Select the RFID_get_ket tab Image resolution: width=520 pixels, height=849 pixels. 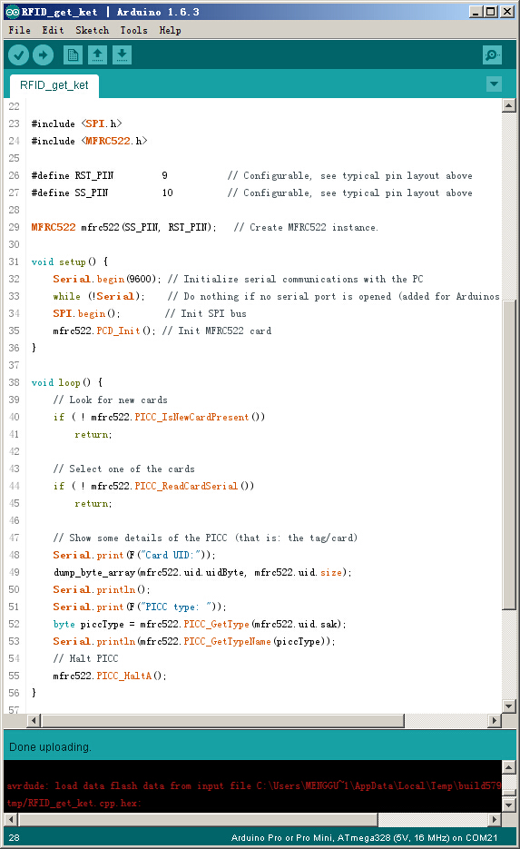(x=54, y=85)
